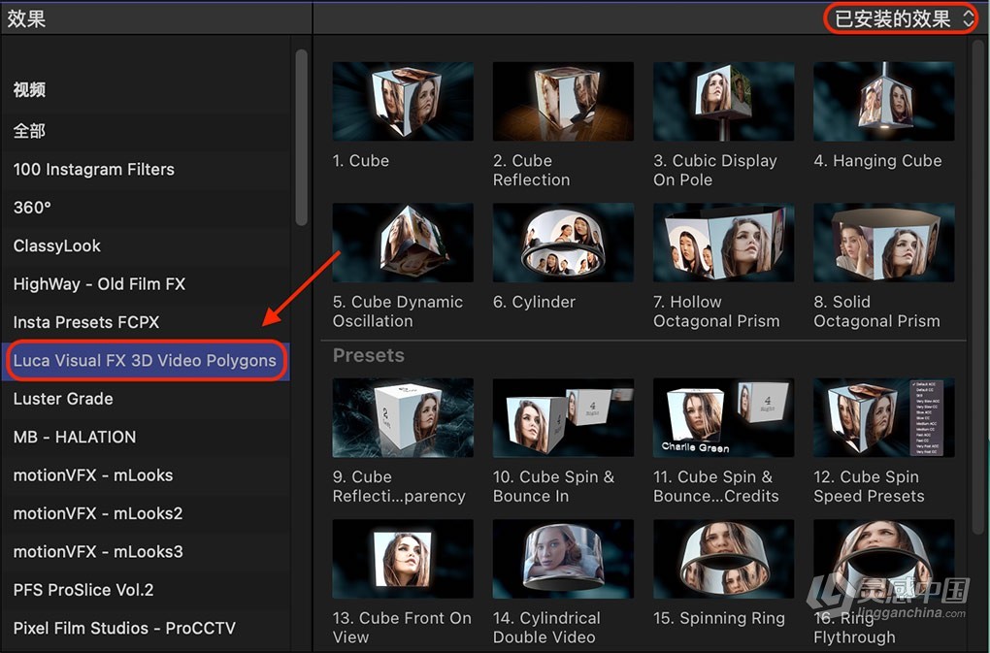Select the 全部 category in sidebar
The height and width of the screenshot is (653, 990).
(146, 131)
